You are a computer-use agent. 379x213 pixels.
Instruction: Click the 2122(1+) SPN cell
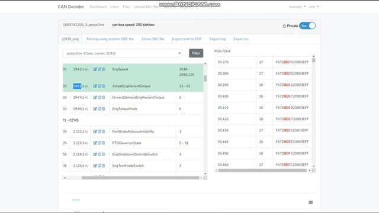tap(81, 131)
